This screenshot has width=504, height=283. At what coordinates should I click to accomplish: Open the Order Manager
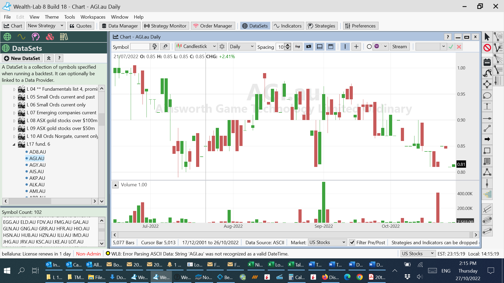213,26
